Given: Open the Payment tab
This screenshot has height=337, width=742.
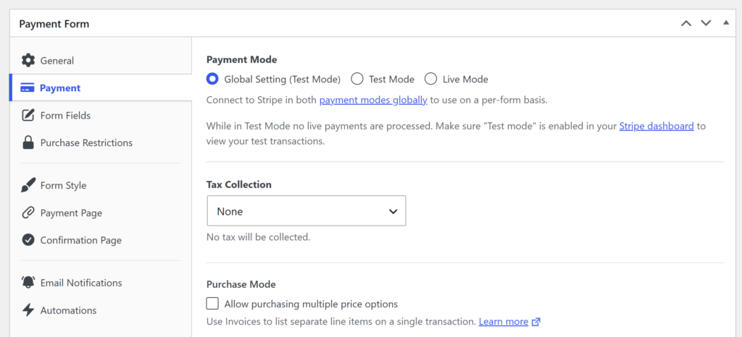Looking at the screenshot, I should [x=100, y=88].
